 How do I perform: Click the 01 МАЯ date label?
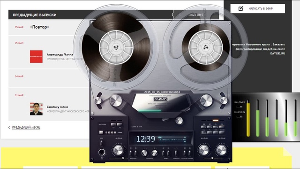[19, 95]
